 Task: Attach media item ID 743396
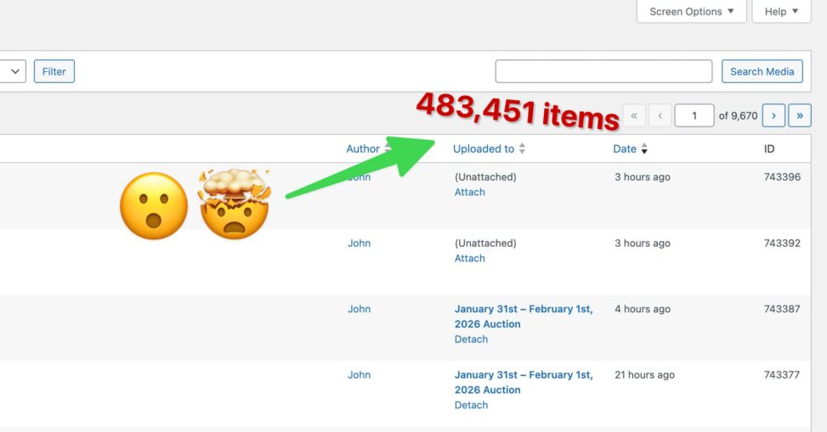(469, 192)
